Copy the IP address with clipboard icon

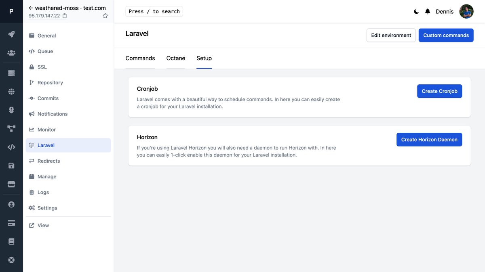[x=65, y=16]
